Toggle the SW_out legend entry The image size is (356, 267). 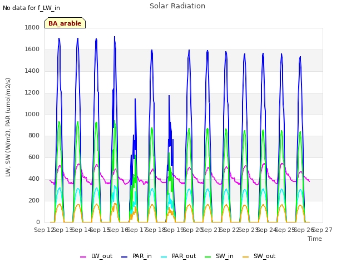click(x=259, y=256)
